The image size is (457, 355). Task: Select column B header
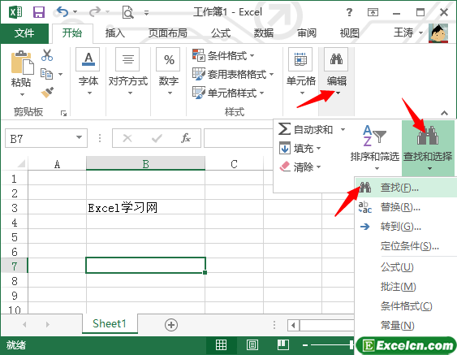click(x=146, y=163)
